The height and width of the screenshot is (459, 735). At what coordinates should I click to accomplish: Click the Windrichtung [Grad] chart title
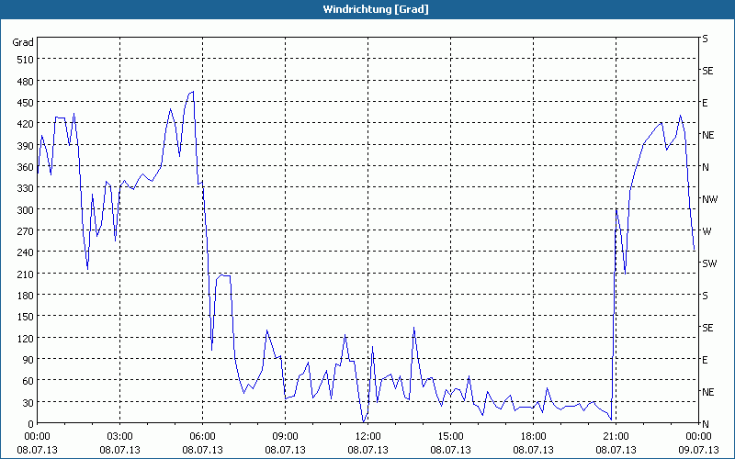376,9
